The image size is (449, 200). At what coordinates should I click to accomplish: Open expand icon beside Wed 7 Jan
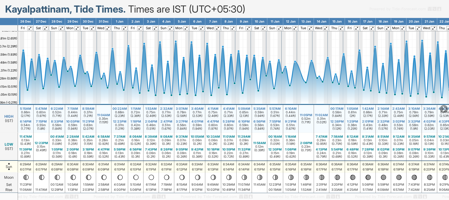click(217, 28)
